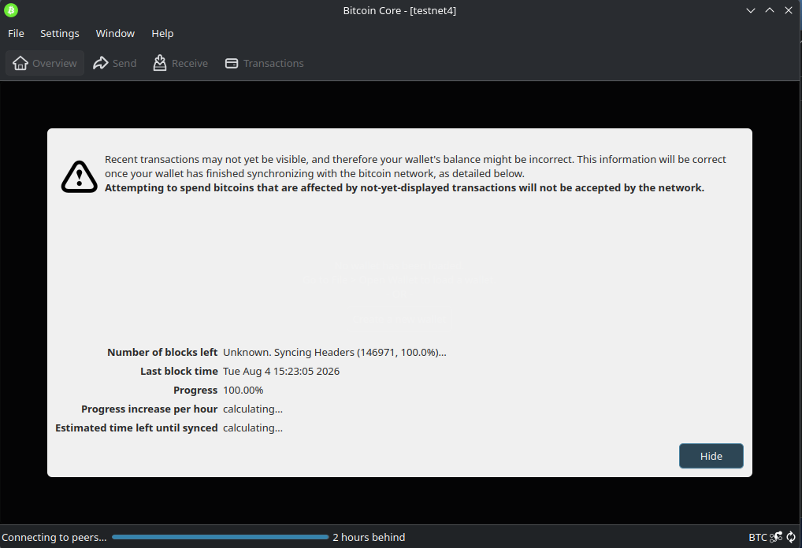Click the '2 hours behind' status text
Screen dimensions: 802x548
pyautogui.click(x=369, y=537)
